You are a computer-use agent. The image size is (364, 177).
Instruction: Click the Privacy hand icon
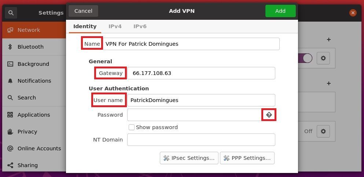(10, 132)
